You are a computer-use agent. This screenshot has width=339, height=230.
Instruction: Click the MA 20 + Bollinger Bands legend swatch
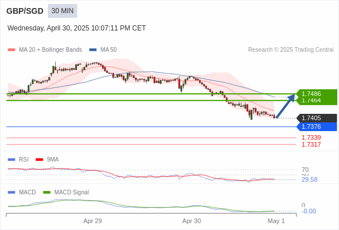point(11,50)
